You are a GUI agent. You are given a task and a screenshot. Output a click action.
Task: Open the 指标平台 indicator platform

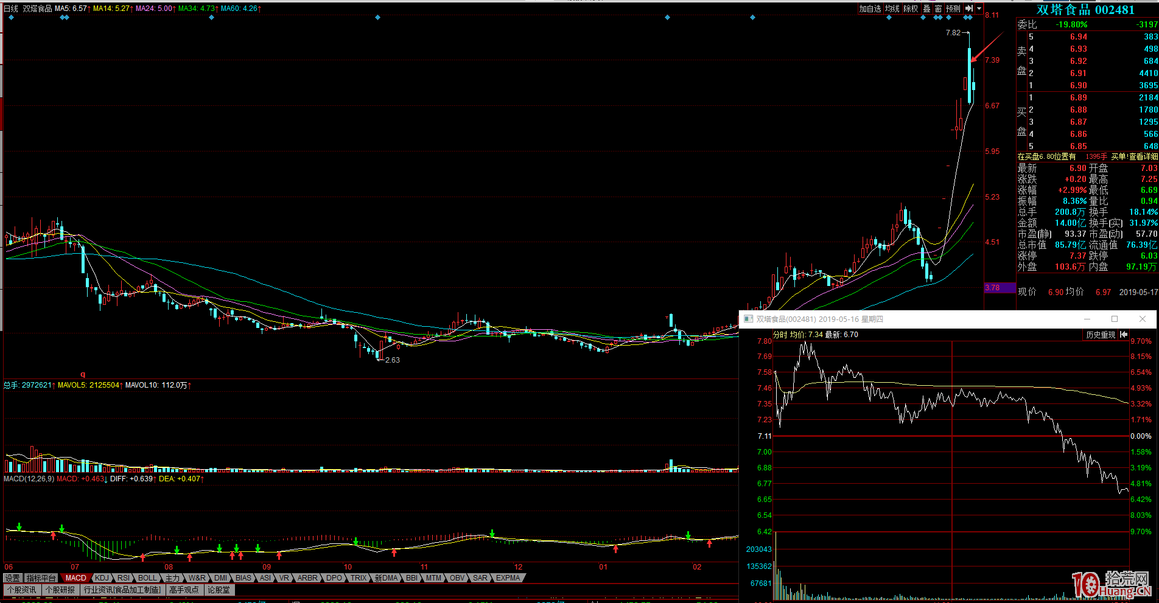pyautogui.click(x=41, y=578)
